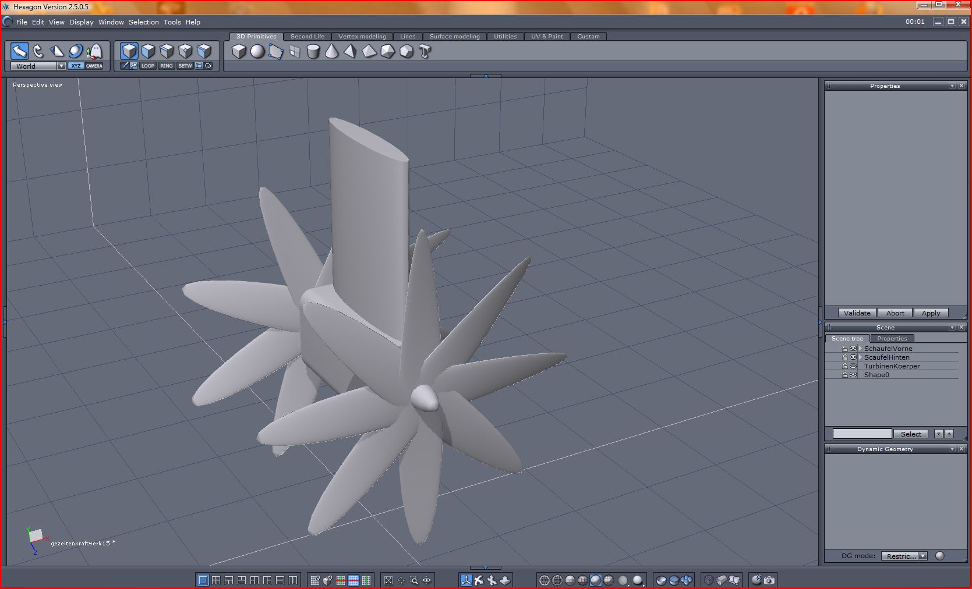Create a cube primitive
The height and width of the screenshot is (589, 972).
click(x=239, y=52)
